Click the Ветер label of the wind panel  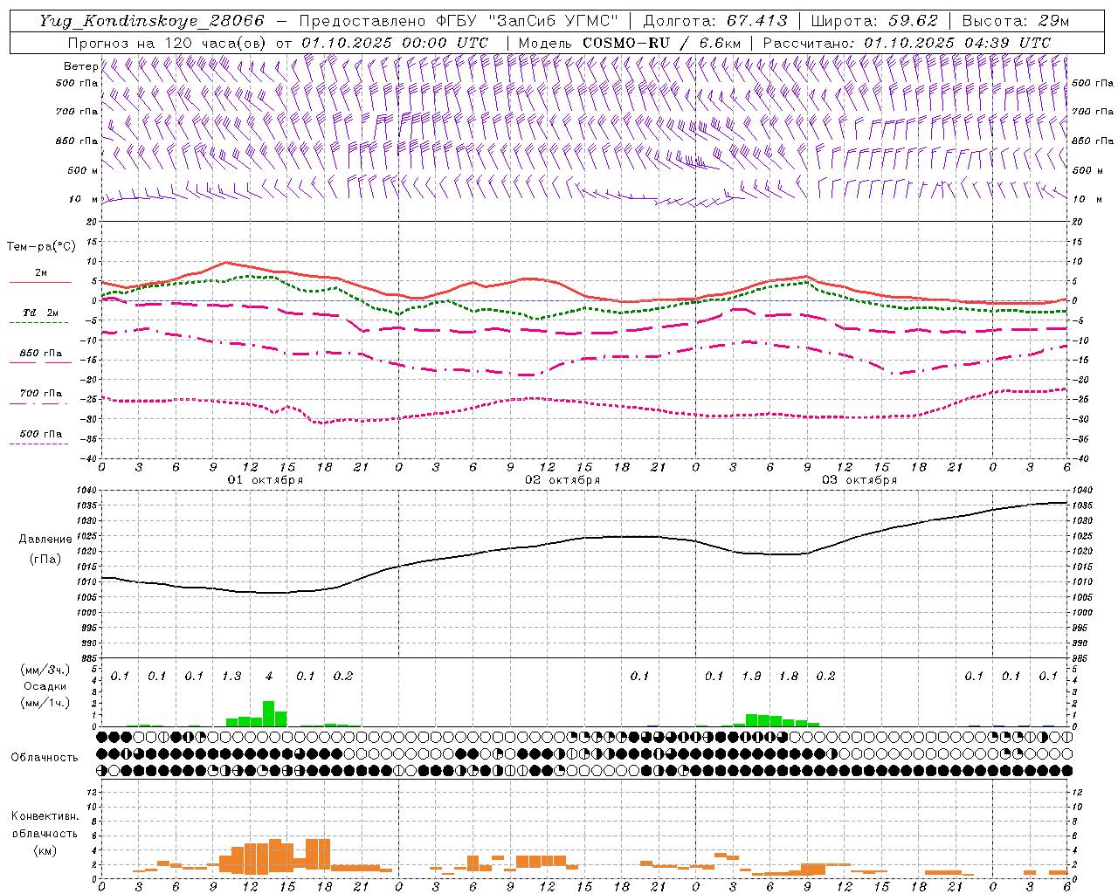(x=80, y=66)
